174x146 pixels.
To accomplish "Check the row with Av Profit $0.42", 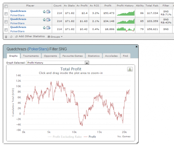I will tap(6, 30).
